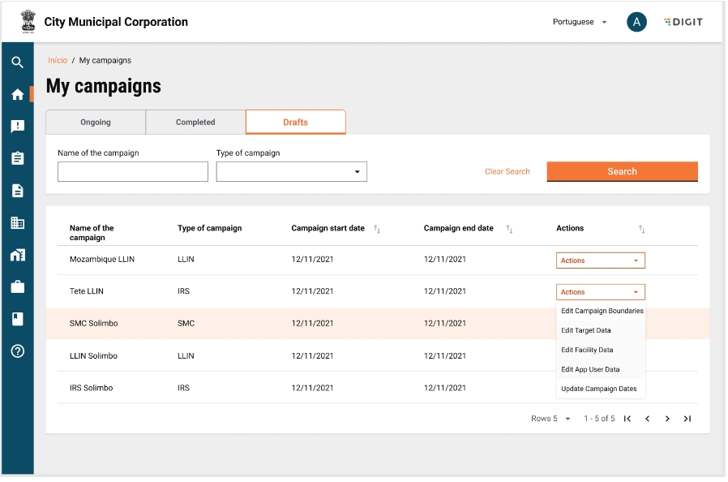The width and height of the screenshot is (728, 482).
Task: Switch to the Ongoing tab
Action: pyautogui.click(x=96, y=123)
